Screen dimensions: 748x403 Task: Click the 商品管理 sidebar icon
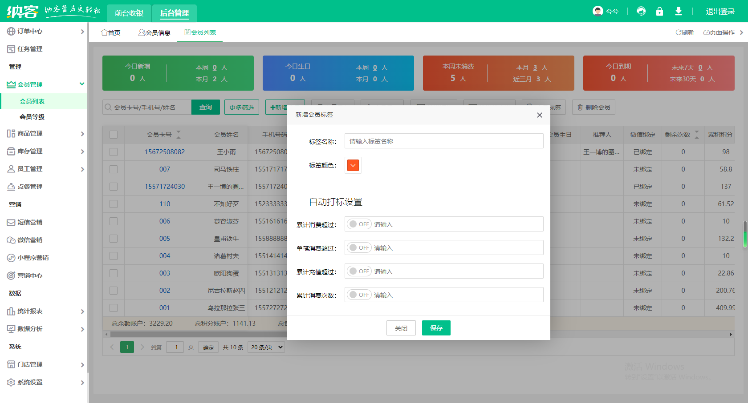pyautogui.click(x=11, y=133)
